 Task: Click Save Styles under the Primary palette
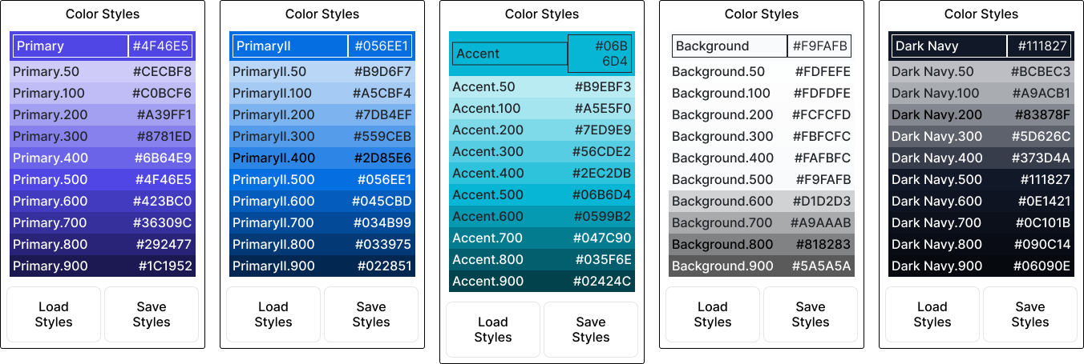pos(152,314)
